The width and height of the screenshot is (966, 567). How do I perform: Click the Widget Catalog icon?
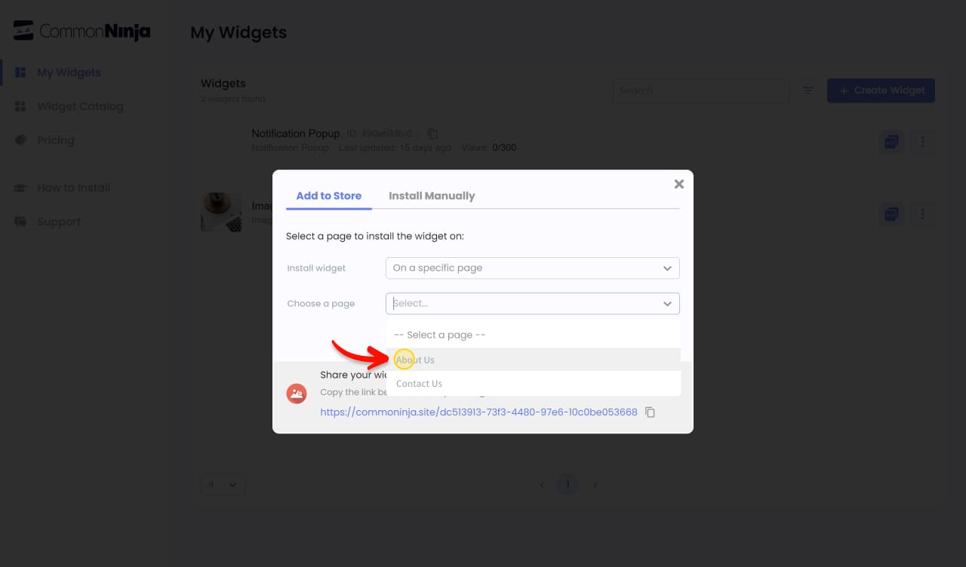coord(21,106)
